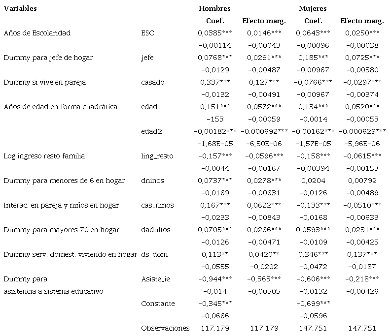Select the -153 value in the edad row
Viewport: 390px width, 336px height.
coord(214,119)
